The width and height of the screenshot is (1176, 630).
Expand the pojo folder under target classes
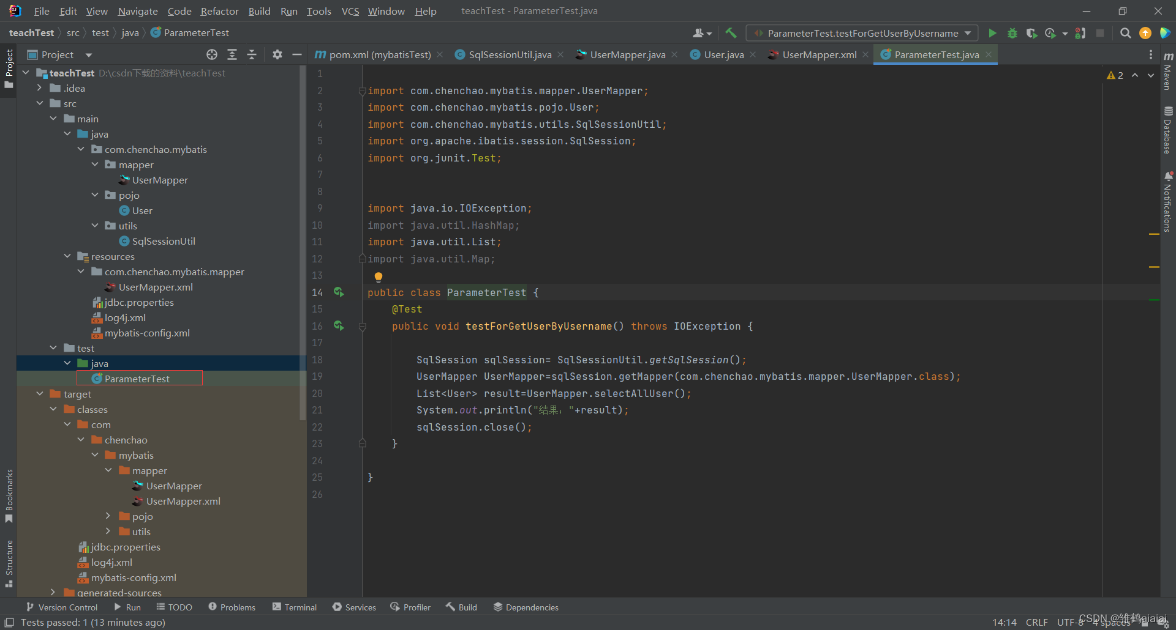point(108,516)
